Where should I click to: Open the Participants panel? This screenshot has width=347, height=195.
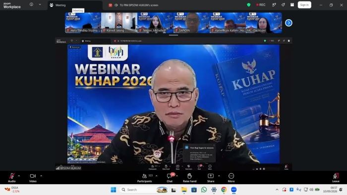pos(145,178)
